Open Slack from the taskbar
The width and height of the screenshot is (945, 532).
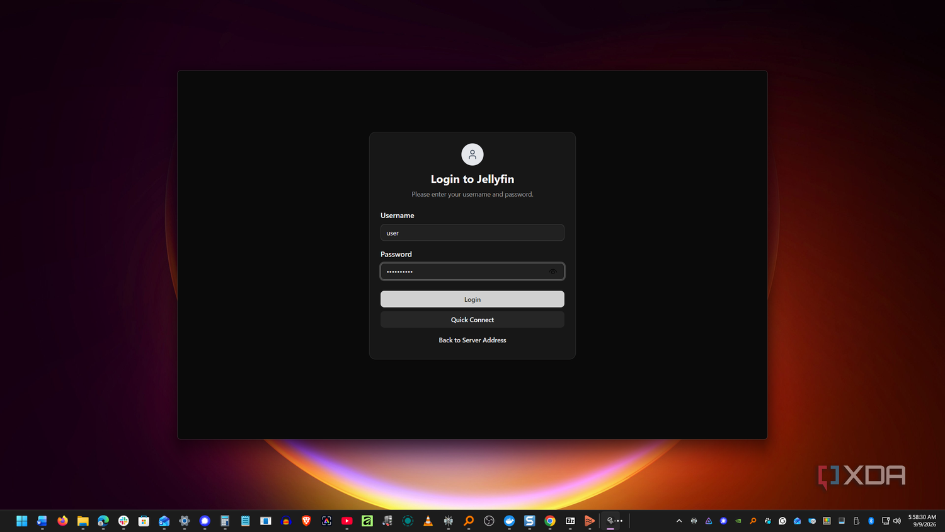click(x=123, y=521)
